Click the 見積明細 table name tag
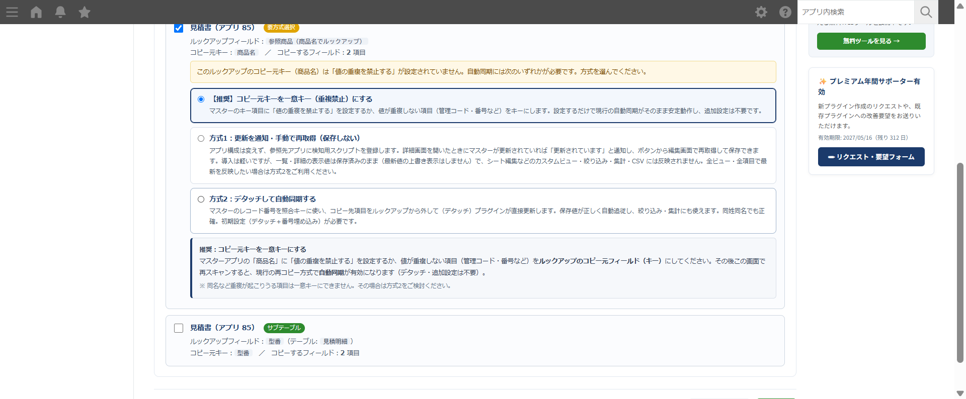The height and width of the screenshot is (399, 966). coord(335,341)
